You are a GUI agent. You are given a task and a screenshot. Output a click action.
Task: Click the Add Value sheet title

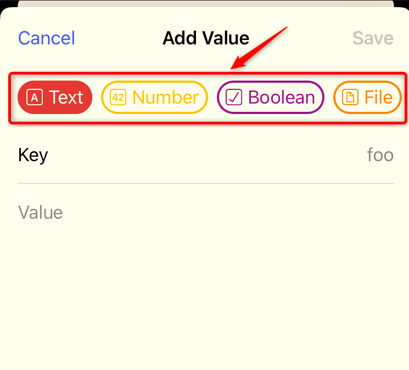point(206,38)
